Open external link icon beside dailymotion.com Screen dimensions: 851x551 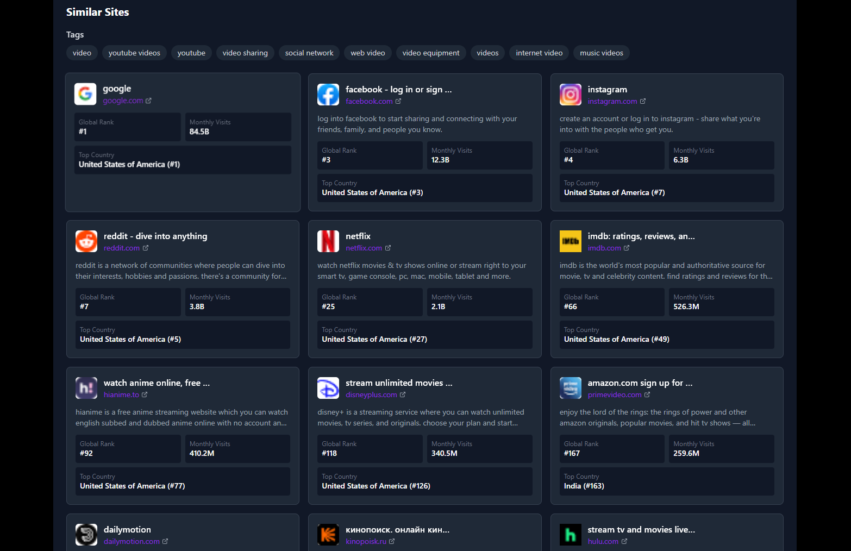165,541
